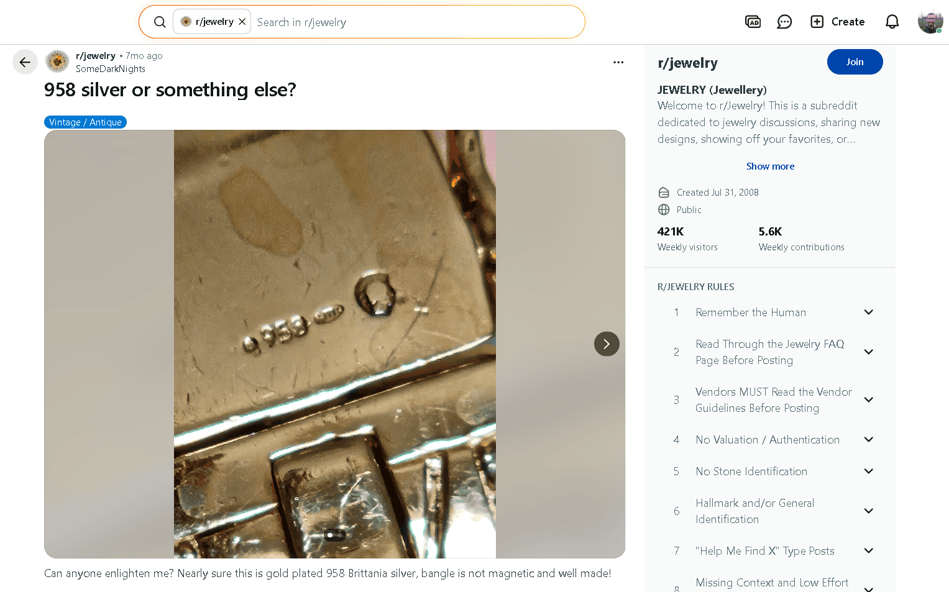The height and width of the screenshot is (592, 949).
Task: Click the r/jewelry community avatar on post
Action: (57, 61)
